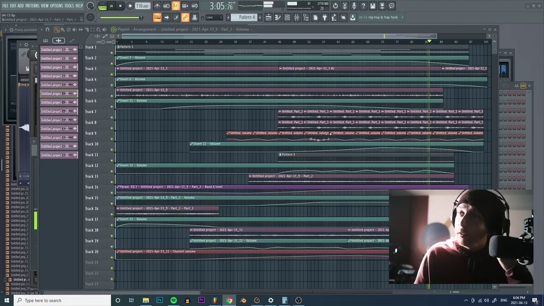Image resolution: width=544 pixels, height=306 pixels.
Task: Open the VIEW menu
Action: click(x=45, y=6)
